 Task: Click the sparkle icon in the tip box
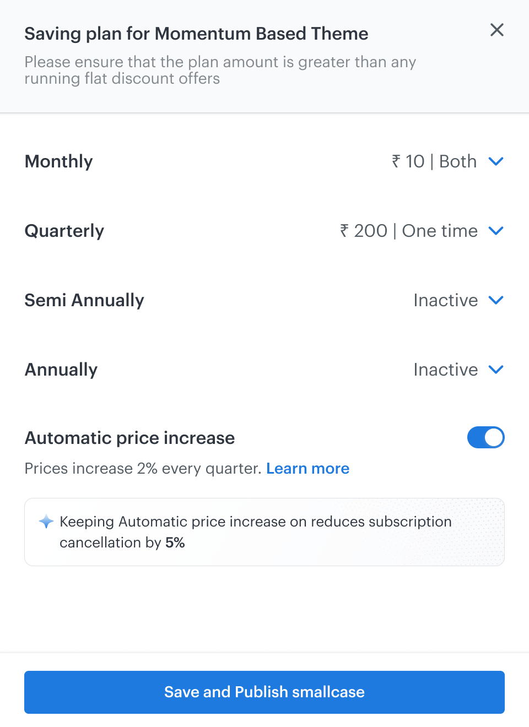pyautogui.click(x=46, y=522)
